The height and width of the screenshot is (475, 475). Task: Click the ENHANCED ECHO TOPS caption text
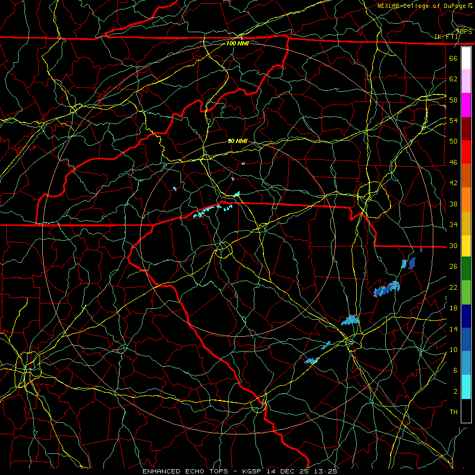tap(185, 471)
